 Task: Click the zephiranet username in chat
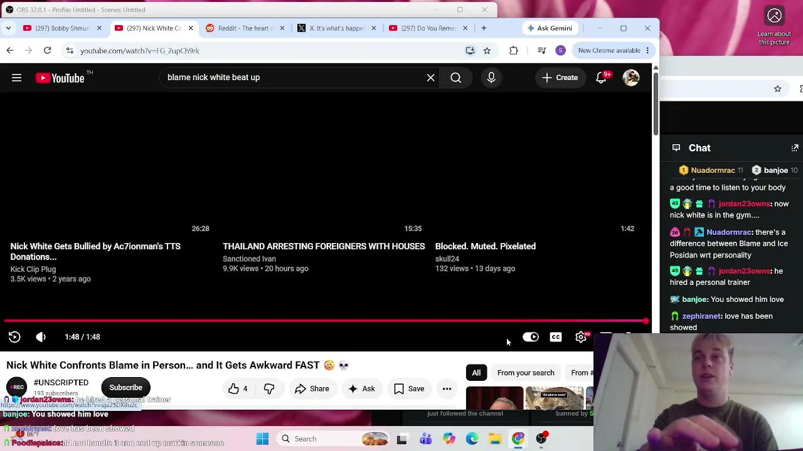701,316
